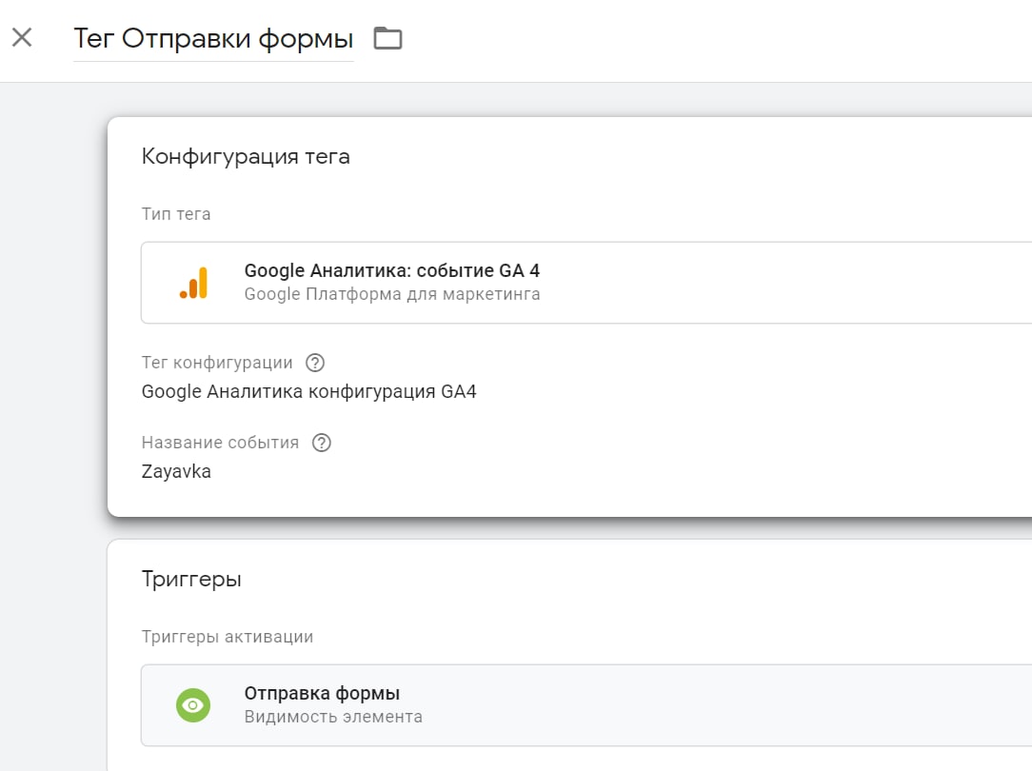
Task: Click the 'Триггеры активации' label
Action: pyautogui.click(x=228, y=637)
